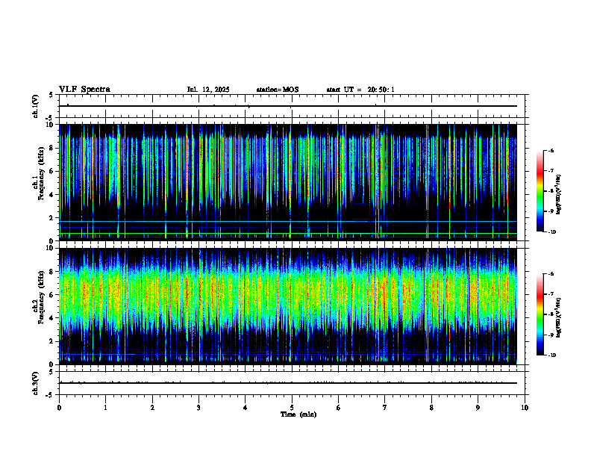Click time axis tick label "3"
Viewport: 591px width, 457px height.
(198, 408)
